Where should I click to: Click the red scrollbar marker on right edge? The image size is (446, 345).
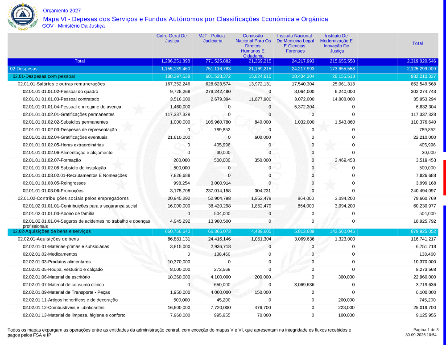(445, 178)
